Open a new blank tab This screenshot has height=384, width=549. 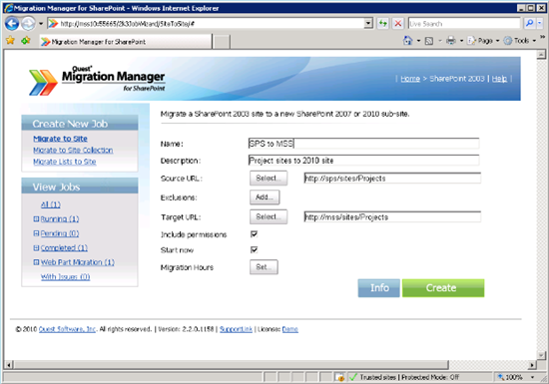click(x=222, y=42)
